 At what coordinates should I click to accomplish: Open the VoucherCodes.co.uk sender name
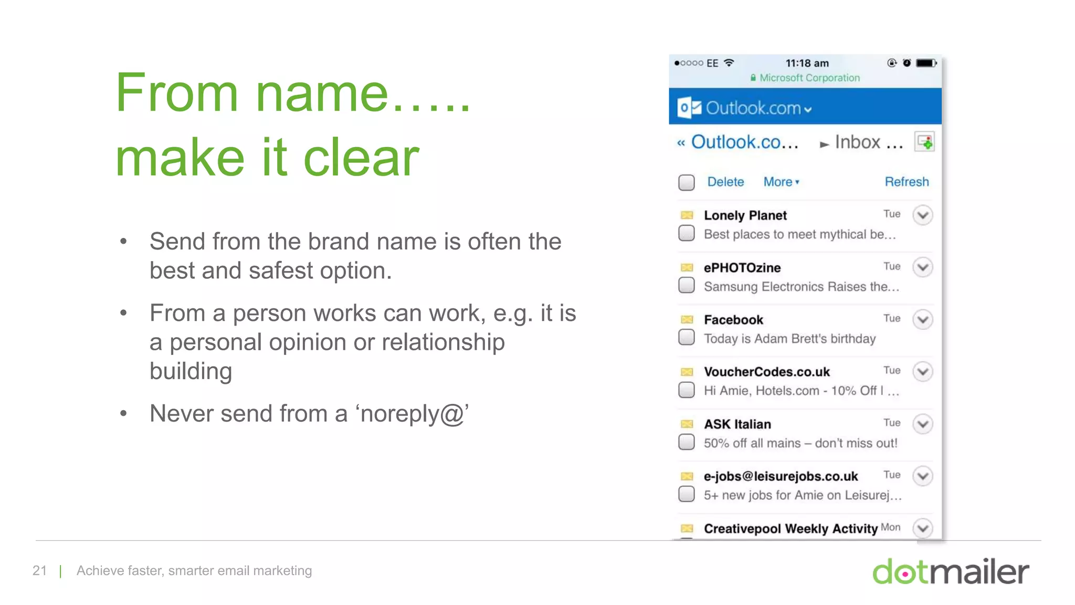pos(767,372)
